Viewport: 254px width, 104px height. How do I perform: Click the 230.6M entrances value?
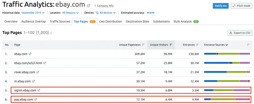pyautogui.click(x=193, y=54)
